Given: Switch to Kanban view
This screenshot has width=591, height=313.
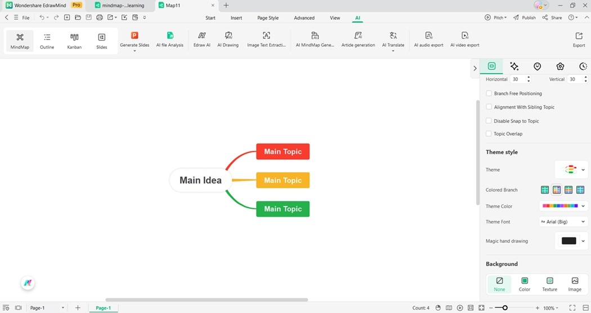Looking at the screenshot, I should [x=74, y=41].
